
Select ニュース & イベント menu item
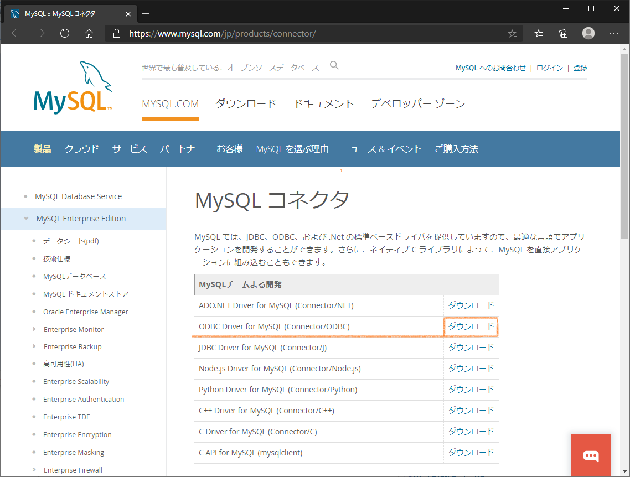381,149
